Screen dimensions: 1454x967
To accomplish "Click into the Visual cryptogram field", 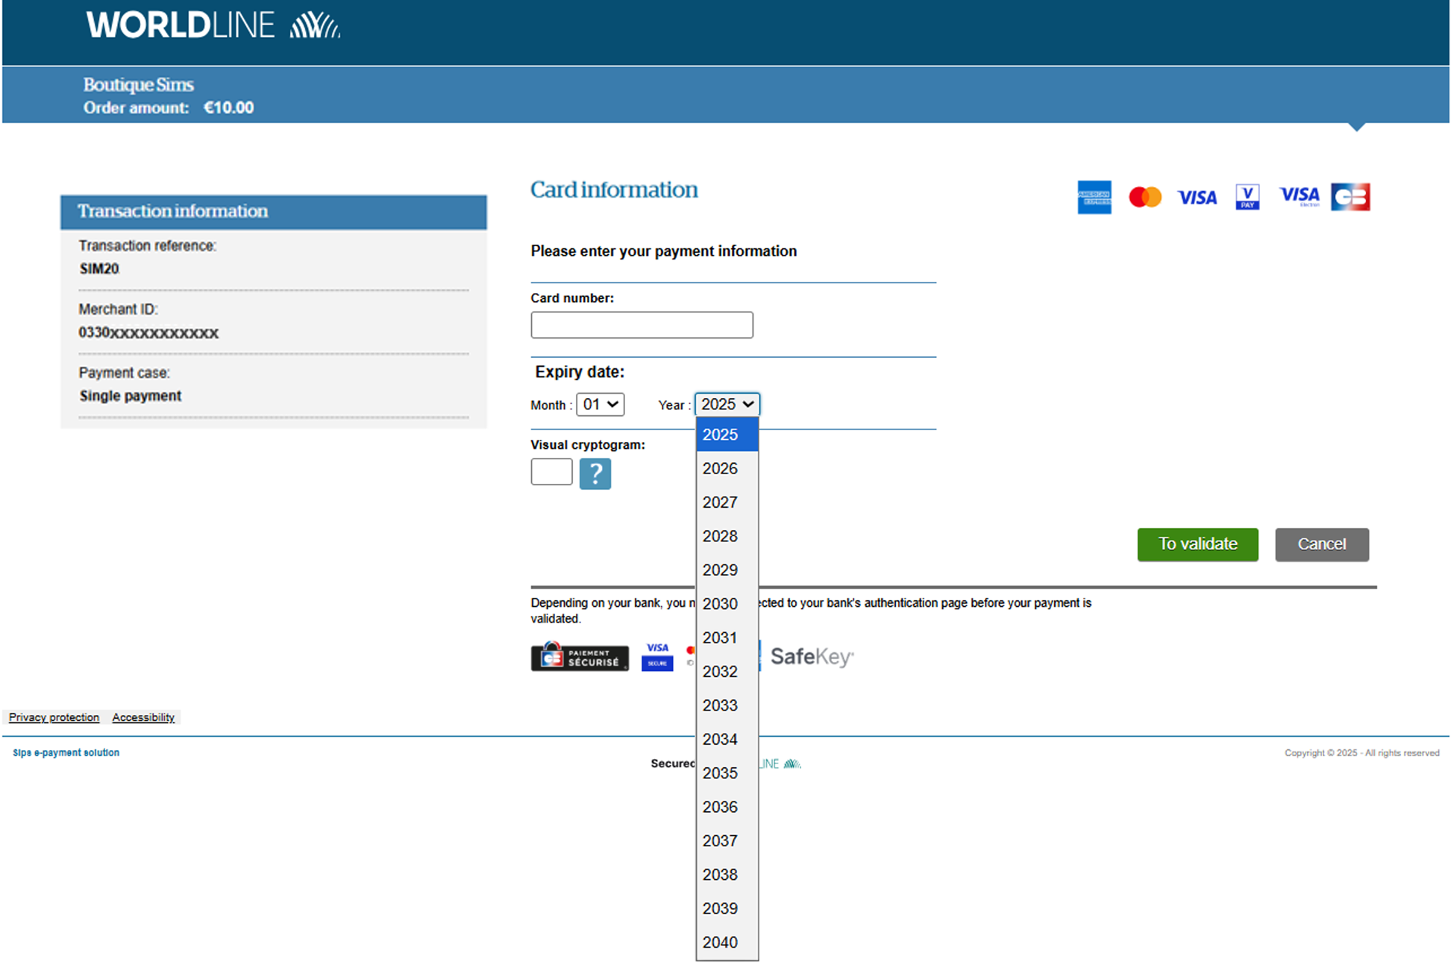I will coord(551,472).
